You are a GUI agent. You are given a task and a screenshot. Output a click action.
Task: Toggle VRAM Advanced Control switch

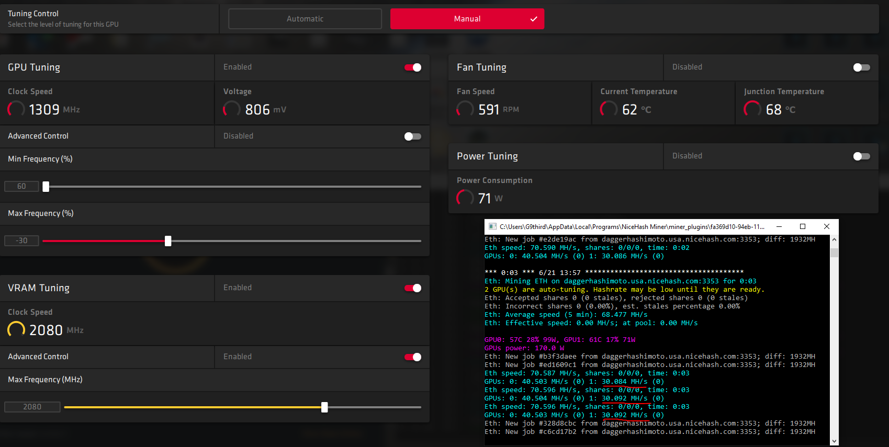413,357
